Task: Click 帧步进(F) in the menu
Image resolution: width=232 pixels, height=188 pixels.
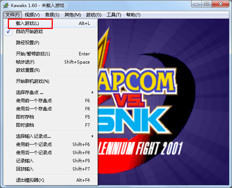Action: (x=25, y=62)
